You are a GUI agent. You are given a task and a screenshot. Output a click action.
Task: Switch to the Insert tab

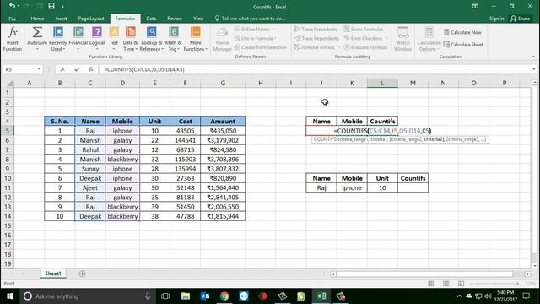coord(61,19)
